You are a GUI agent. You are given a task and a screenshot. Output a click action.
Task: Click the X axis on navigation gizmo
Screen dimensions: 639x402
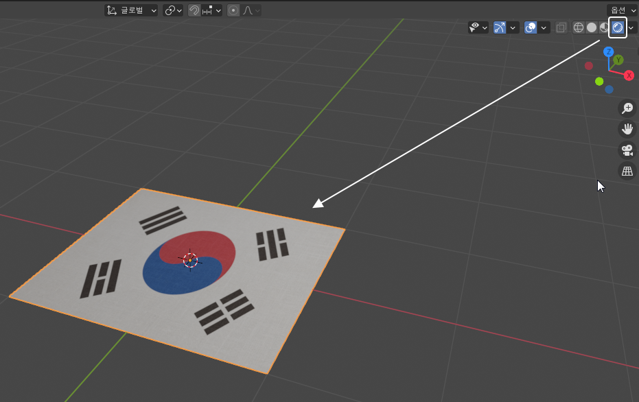[x=629, y=75]
